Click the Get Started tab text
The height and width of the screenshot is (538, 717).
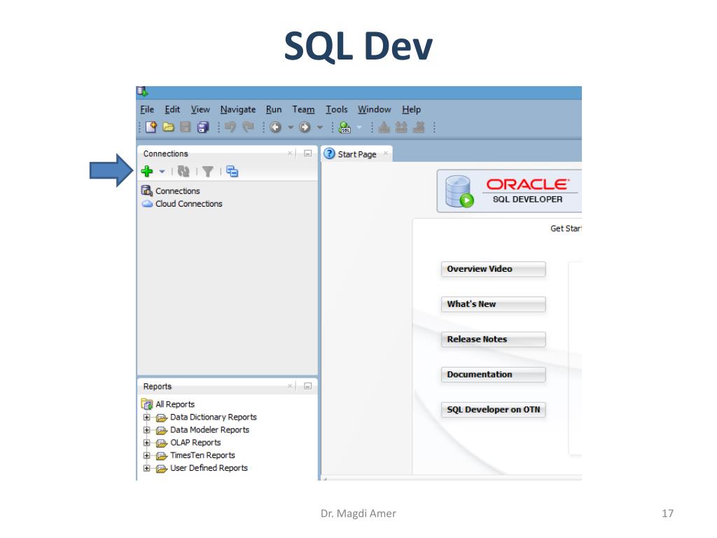tap(566, 228)
